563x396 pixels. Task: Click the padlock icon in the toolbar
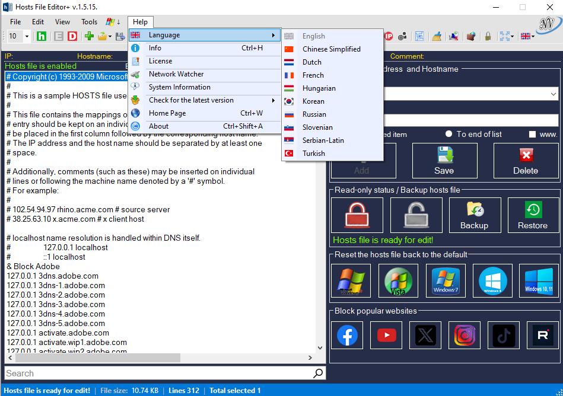[488, 36]
